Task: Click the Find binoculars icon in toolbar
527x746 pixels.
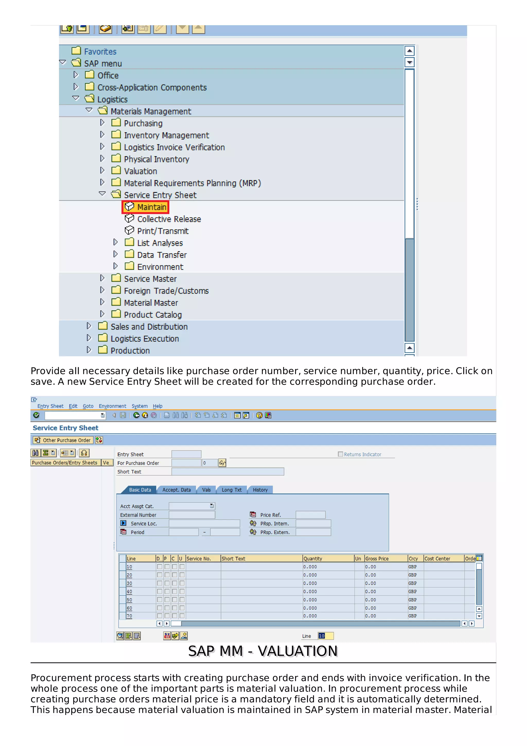Action: tap(176, 415)
